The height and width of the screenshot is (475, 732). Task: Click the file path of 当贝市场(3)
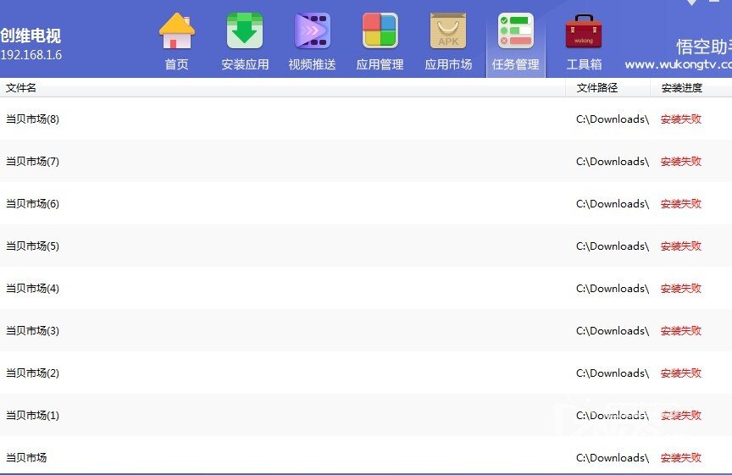613,331
